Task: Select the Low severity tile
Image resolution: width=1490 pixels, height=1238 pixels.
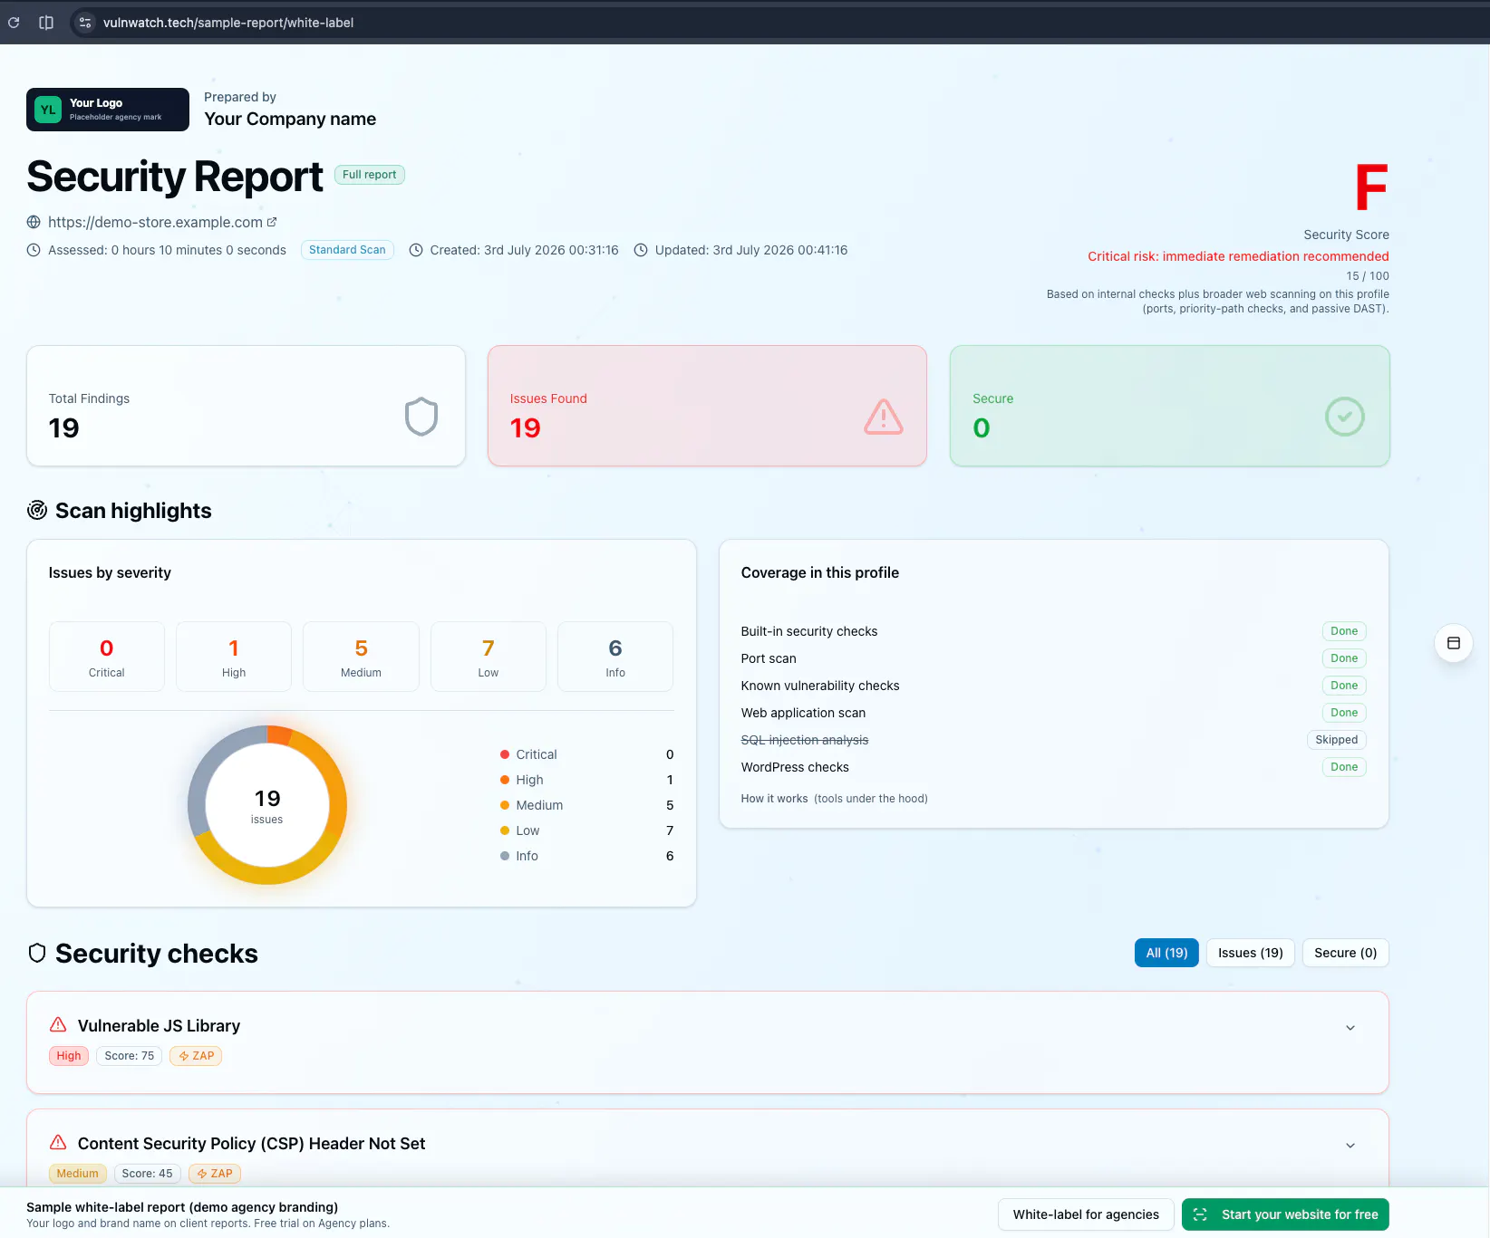Action: pyautogui.click(x=489, y=657)
